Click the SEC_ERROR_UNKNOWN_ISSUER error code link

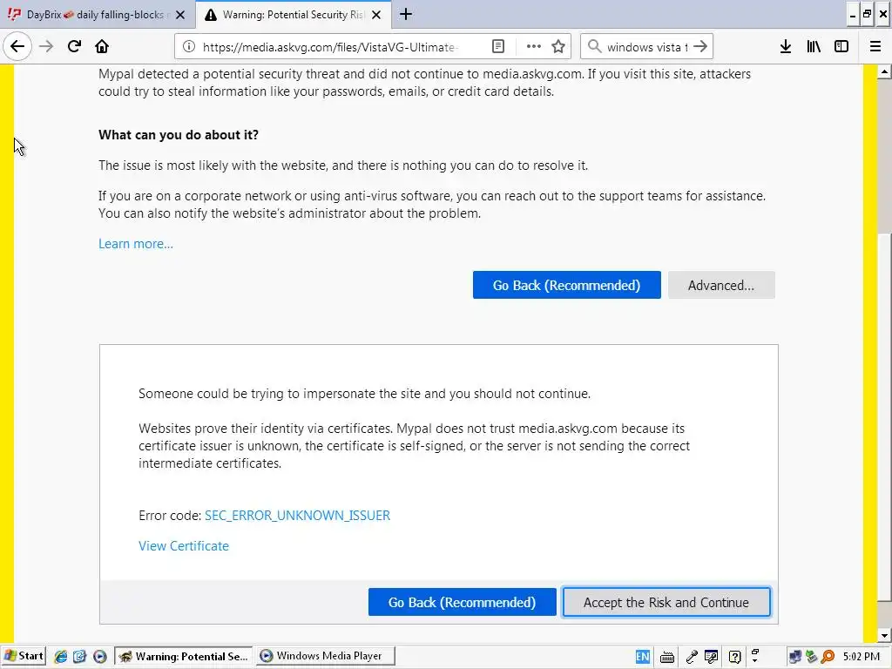298,516
